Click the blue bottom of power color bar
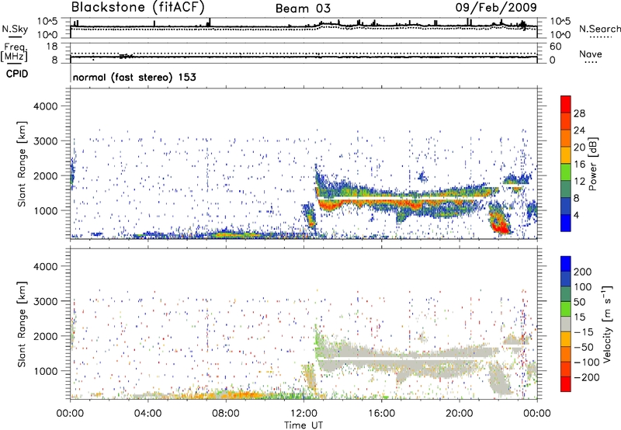 [566, 224]
